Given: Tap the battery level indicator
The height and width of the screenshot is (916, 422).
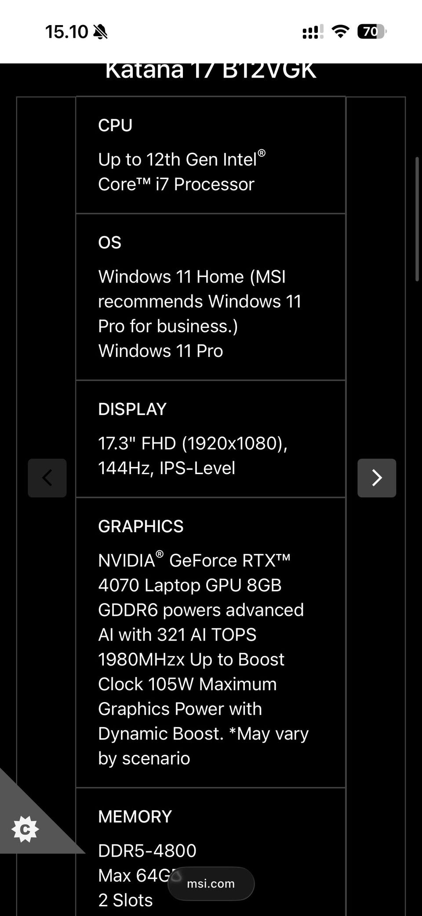Looking at the screenshot, I should tap(371, 32).
